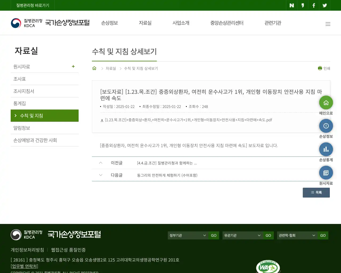Open 웹접근성 품질인증 footer link
This screenshot has width=341, height=273.
68,250
